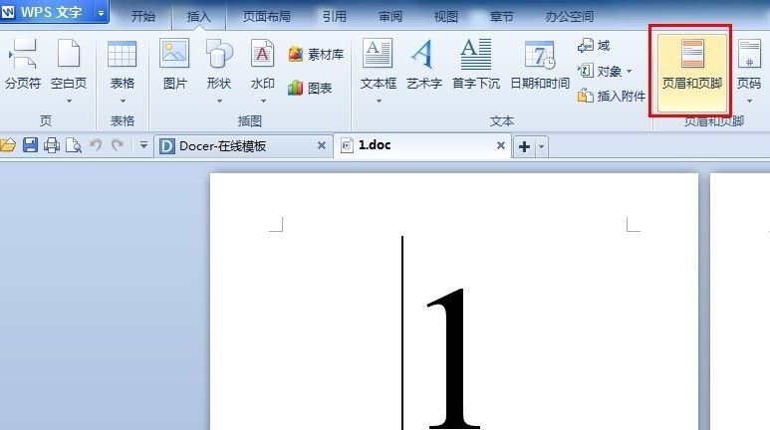Undo the last action
This screenshot has height=430, width=770.
[96, 144]
